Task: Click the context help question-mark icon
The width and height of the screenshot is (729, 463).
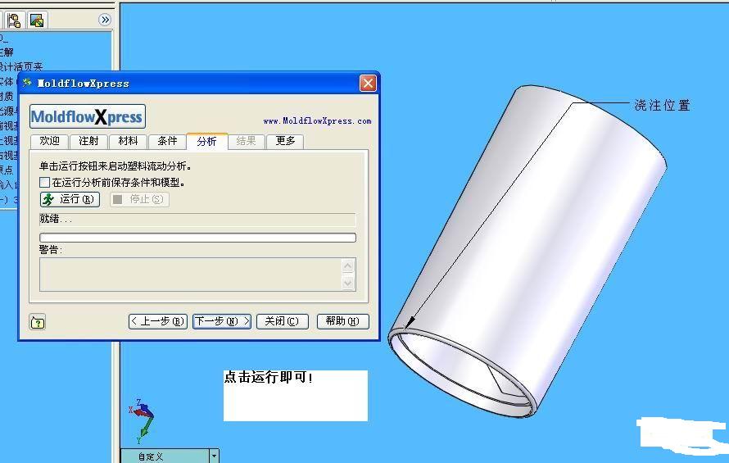Action: 37,322
